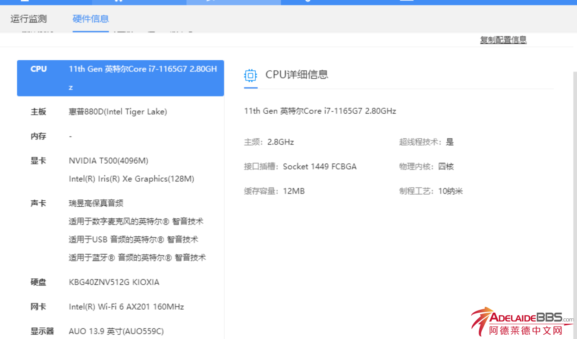Viewport: 577px width, 339px height.
Task: Select the 硬盘 entry KBG40ZNV512G KIOXIA
Action: pyautogui.click(x=114, y=283)
